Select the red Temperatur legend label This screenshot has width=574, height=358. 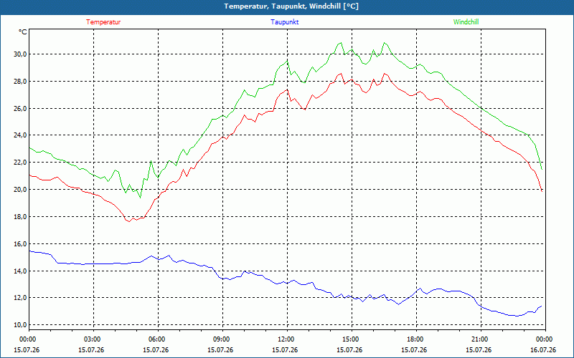point(103,22)
